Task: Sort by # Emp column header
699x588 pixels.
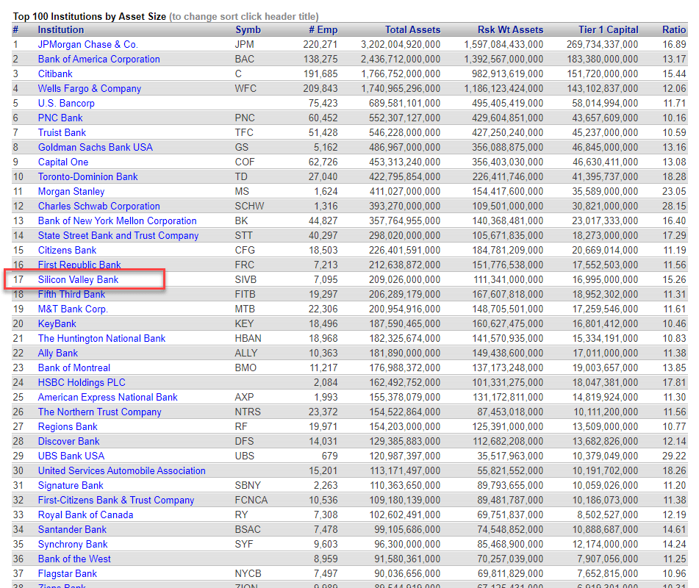Action: pyautogui.click(x=323, y=30)
